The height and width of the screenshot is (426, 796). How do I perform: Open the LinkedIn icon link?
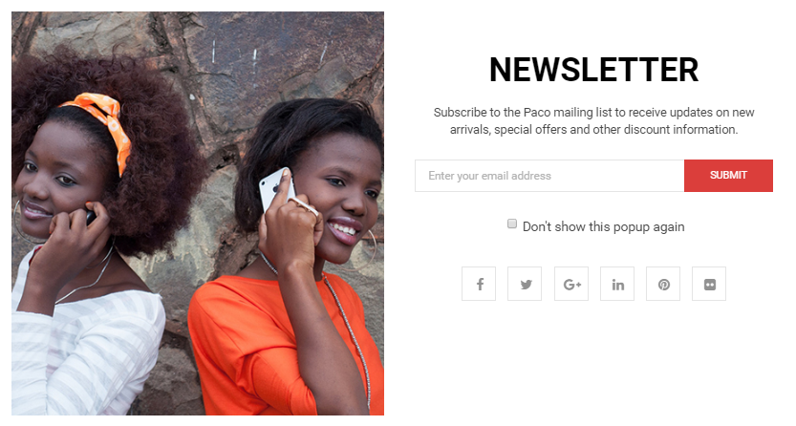[616, 284]
